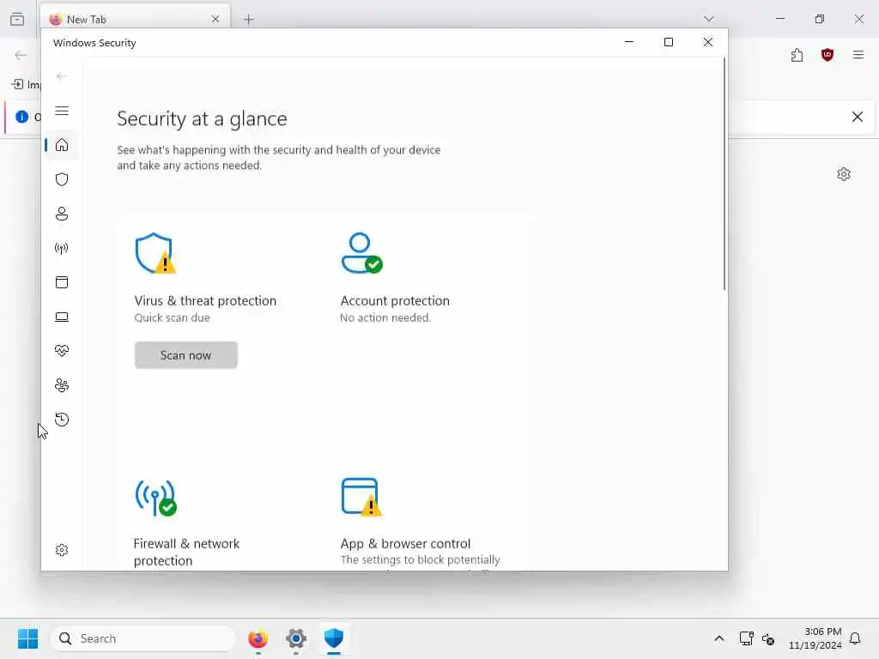
Task: Click Windows Security shield on taskbar
Action: click(334, 638)
